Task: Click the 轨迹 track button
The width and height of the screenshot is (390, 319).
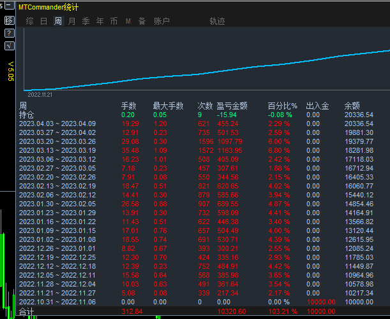Action: coord(217,21)
